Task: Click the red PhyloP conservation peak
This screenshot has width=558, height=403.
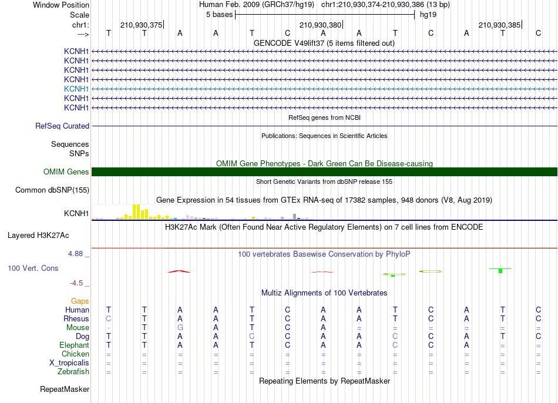Action: 179,271
